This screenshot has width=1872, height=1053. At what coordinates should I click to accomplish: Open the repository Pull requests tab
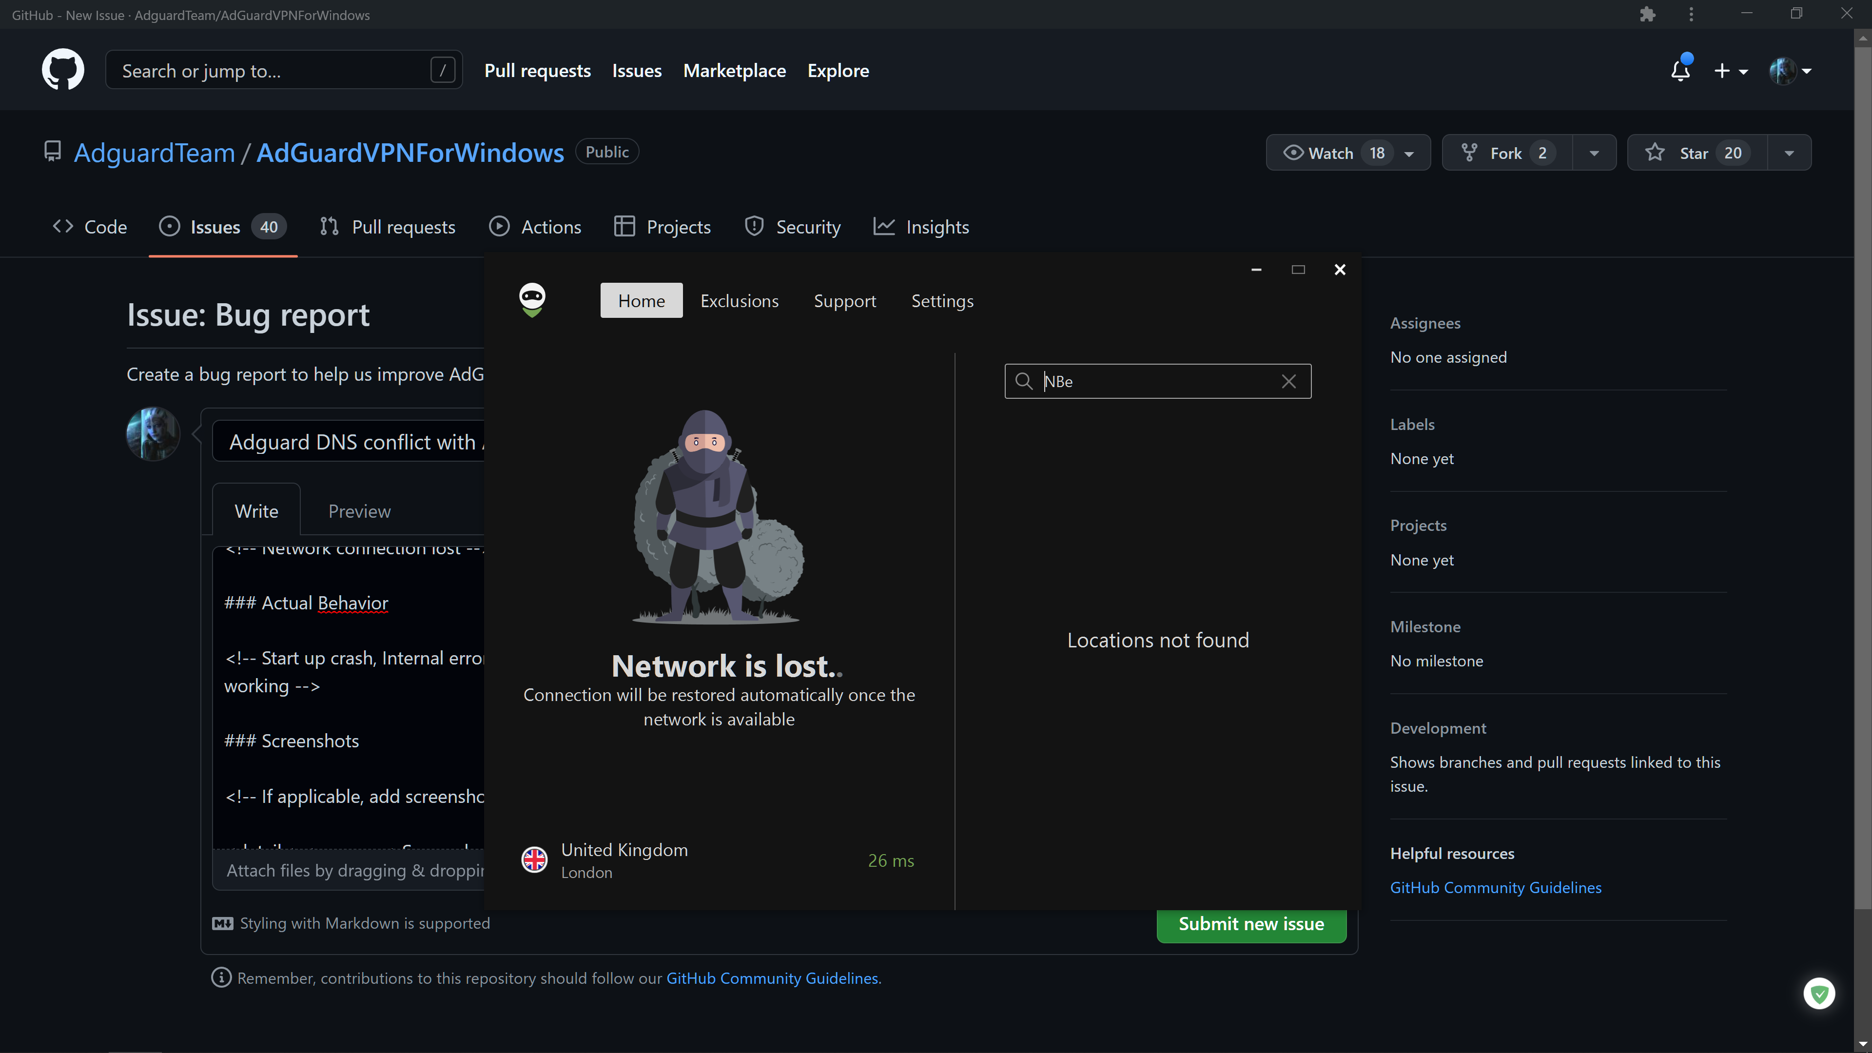coord(388,227)
